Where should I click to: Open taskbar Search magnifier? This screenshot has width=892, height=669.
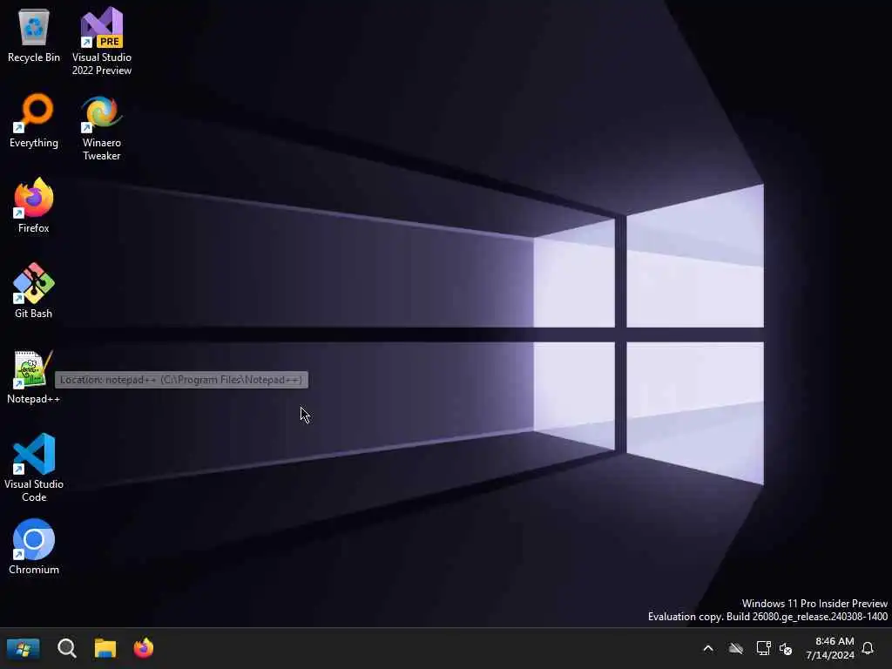67,648
